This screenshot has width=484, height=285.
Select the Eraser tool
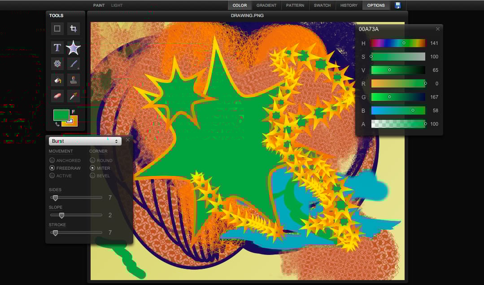(57, 96)
